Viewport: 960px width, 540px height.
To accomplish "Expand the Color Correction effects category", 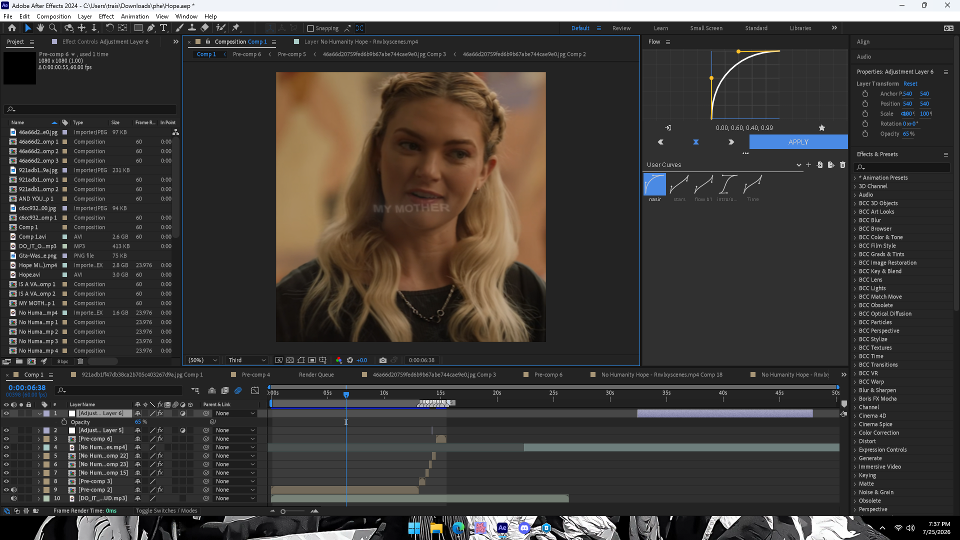I will tap(855, 433).
